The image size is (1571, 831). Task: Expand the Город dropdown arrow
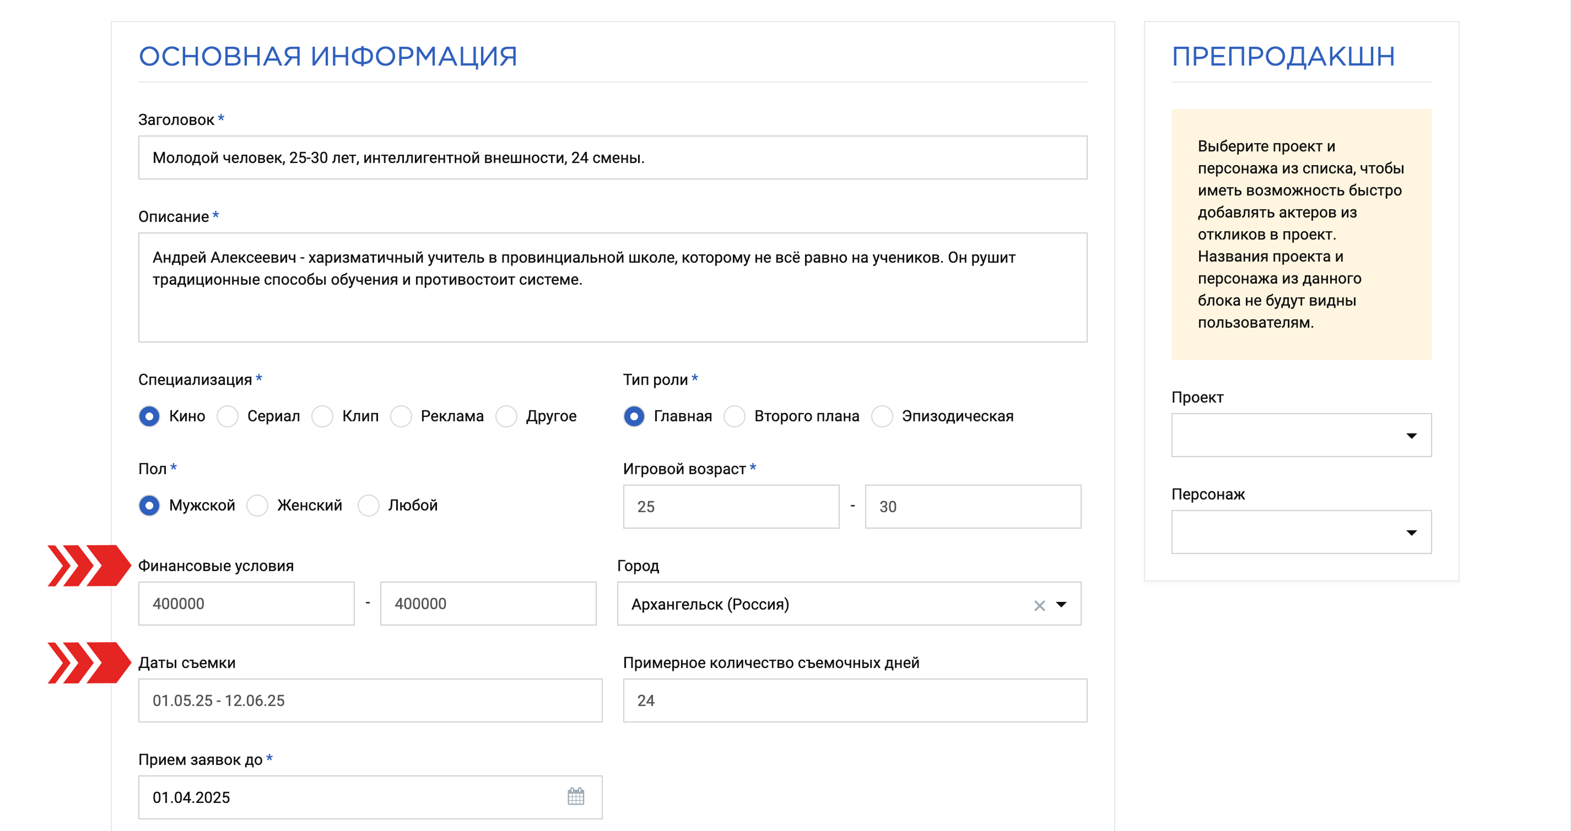pyautogui.click(x=1061, y=604)
